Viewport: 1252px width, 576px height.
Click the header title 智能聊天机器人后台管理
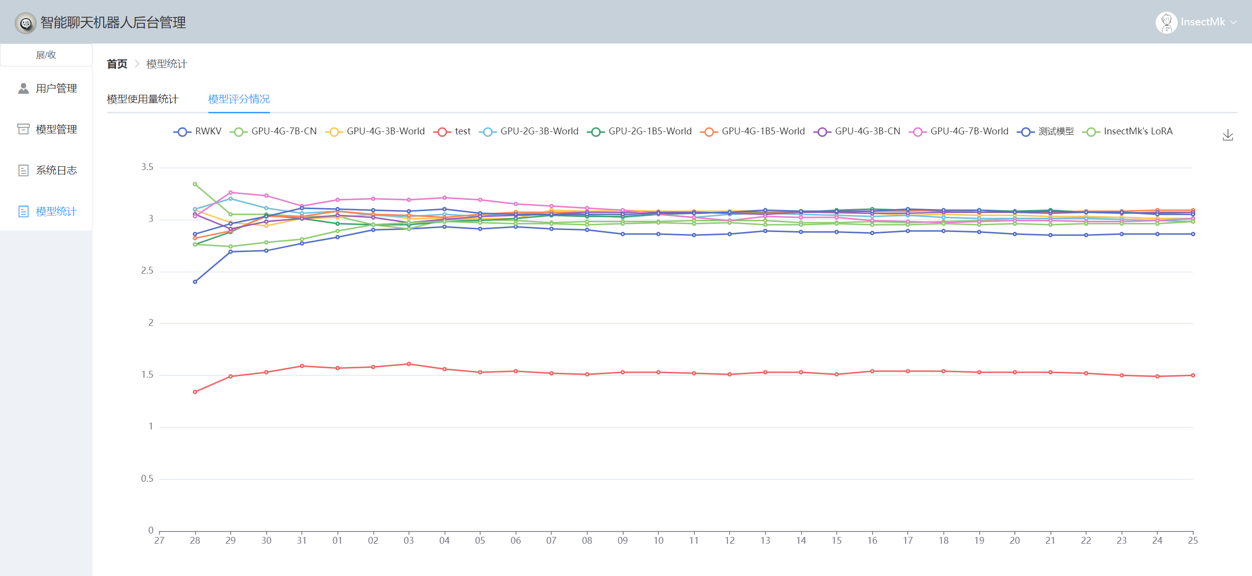pos(113,22)
